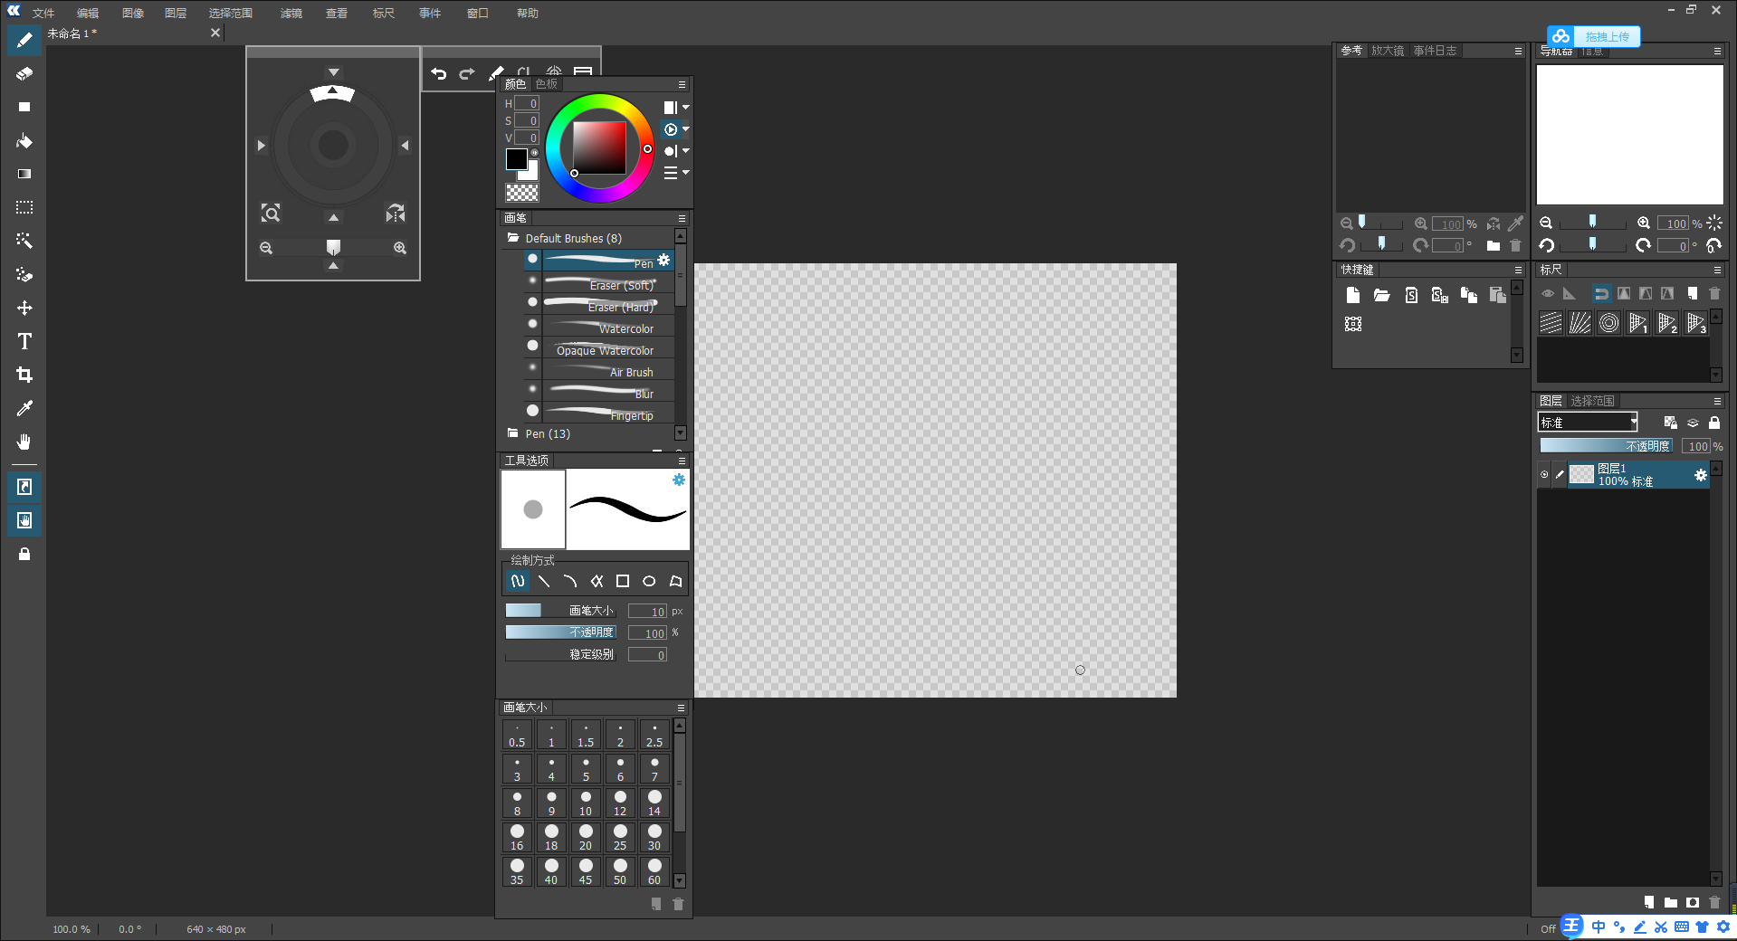Open the 滤镜 menu
Screen dimensions: 1737x941
pyautogui.click(x=290, y=13)
